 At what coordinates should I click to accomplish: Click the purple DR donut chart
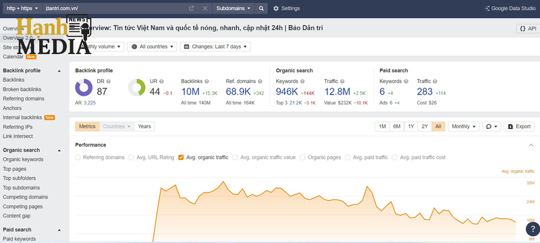(x=84, y=88)
